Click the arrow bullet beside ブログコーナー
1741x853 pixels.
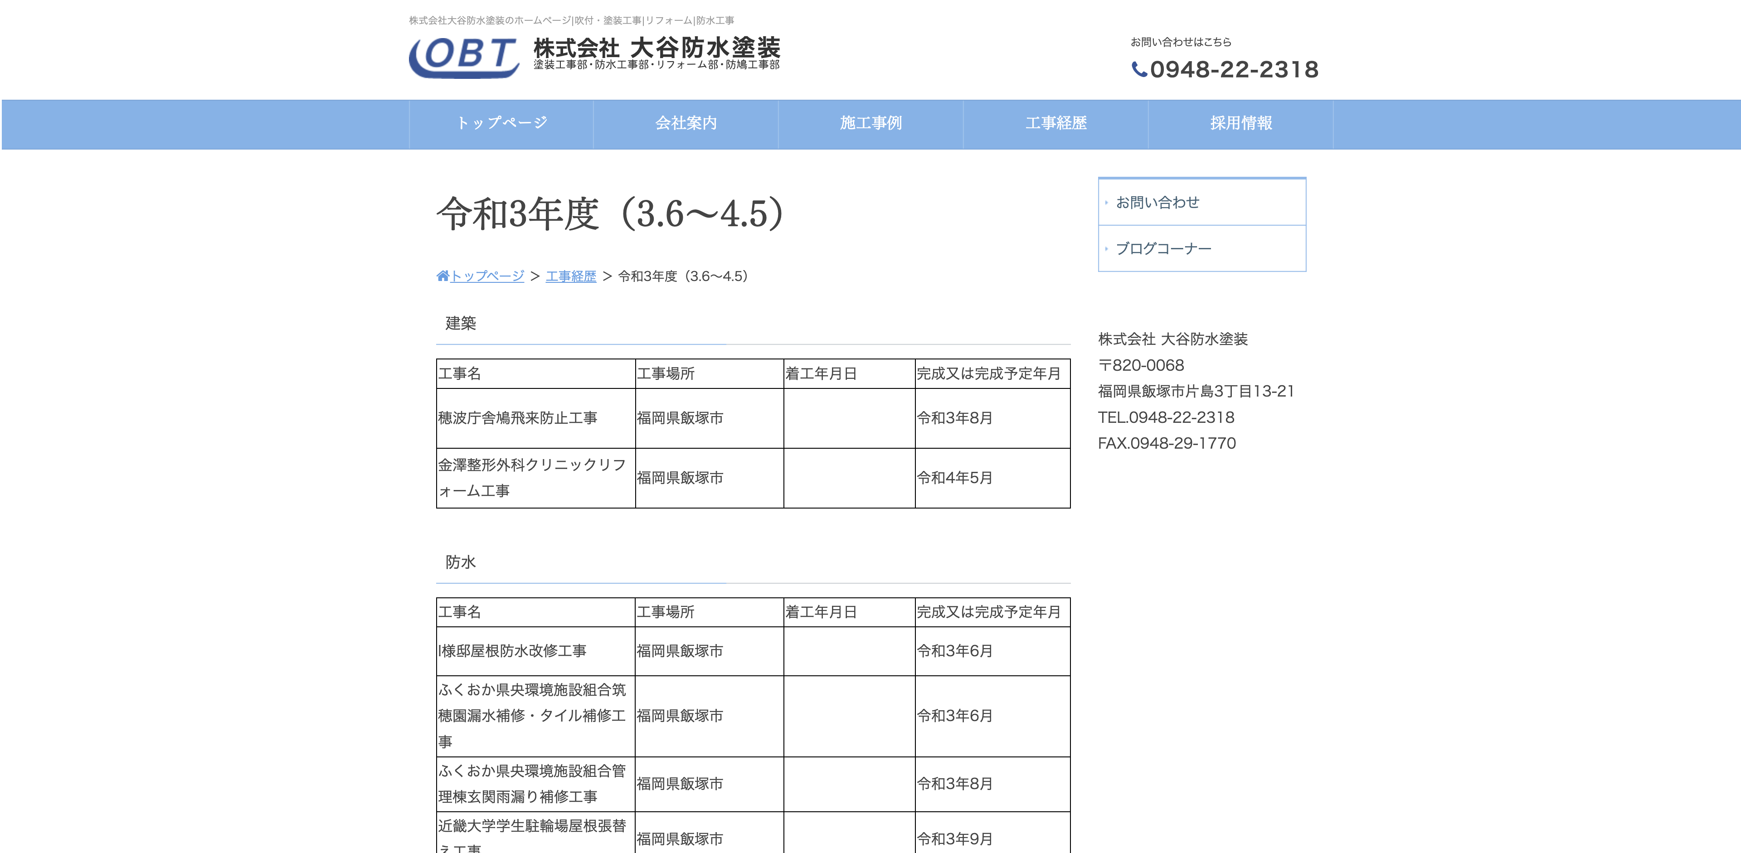click(x=1106, y=248)
